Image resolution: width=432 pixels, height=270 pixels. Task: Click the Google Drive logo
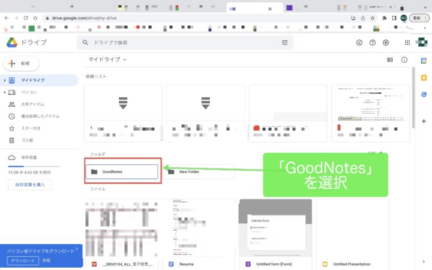pyautogui.click(x=12, y=43)
